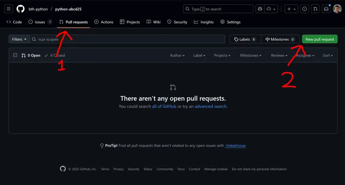Viewport: 345px width, 185px height.
Task: Open the hamburger navigation menu
Action: pyautogui.click(x=9, y=9)
